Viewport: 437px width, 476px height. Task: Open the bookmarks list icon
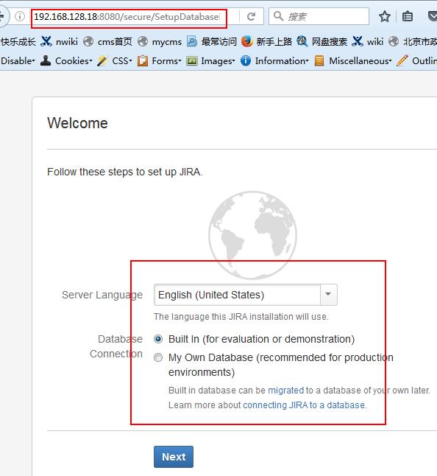[408, 16]
